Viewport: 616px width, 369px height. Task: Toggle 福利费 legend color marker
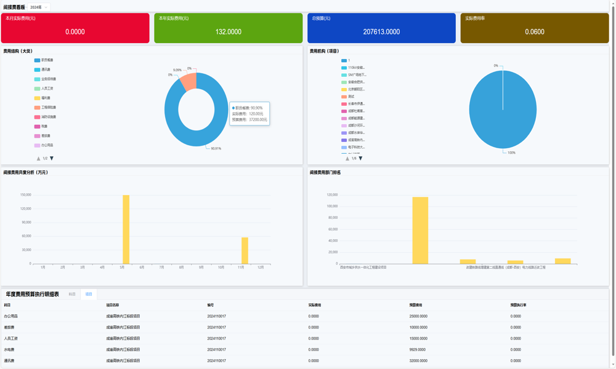tap(37, 98)
